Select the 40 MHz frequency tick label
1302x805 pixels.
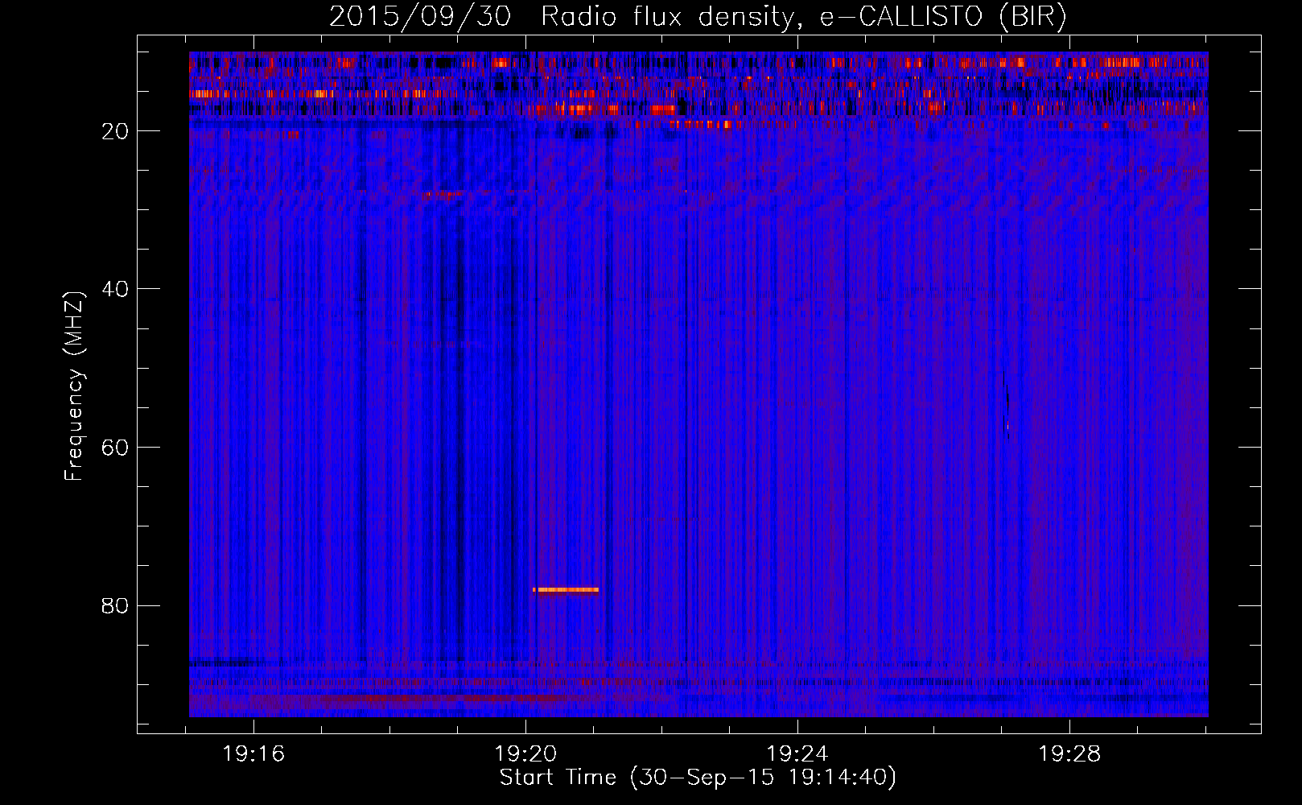point(115,290)
